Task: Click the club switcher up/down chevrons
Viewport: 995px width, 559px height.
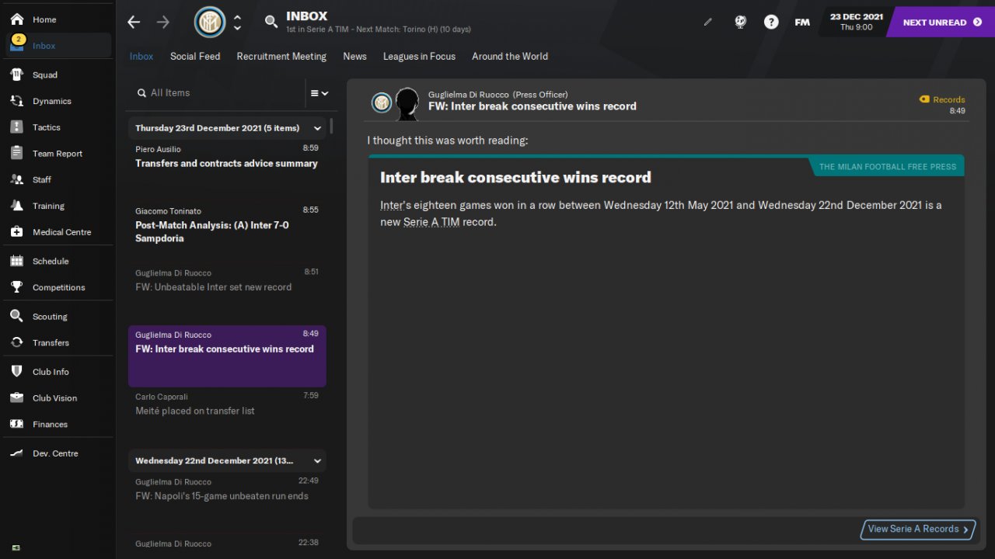Action: 237,22
